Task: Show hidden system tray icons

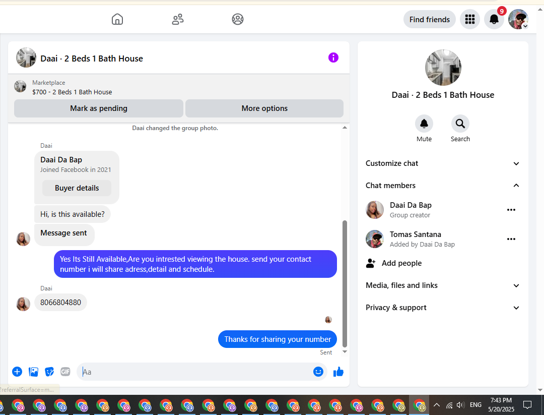Action: pyautogui.click(x=437, y=405)
